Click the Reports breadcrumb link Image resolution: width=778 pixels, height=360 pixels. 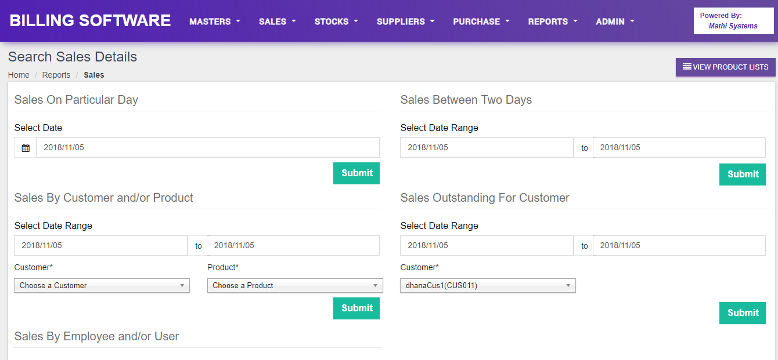[x=56, y=75]
